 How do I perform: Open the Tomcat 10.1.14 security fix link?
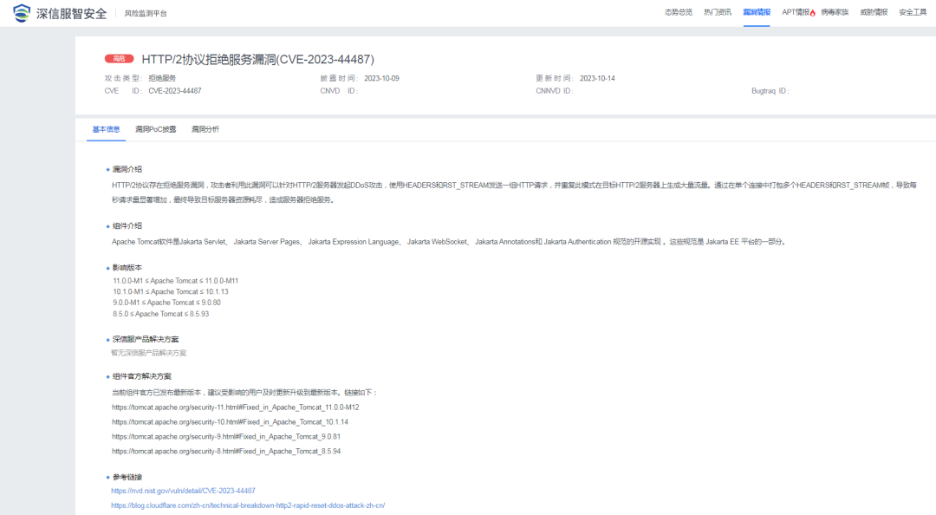click(230, 422)
